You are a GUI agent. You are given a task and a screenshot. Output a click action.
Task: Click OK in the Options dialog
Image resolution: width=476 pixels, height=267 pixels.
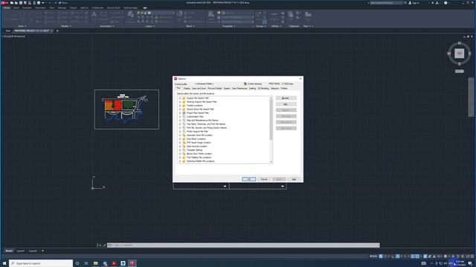pos(249,179)
